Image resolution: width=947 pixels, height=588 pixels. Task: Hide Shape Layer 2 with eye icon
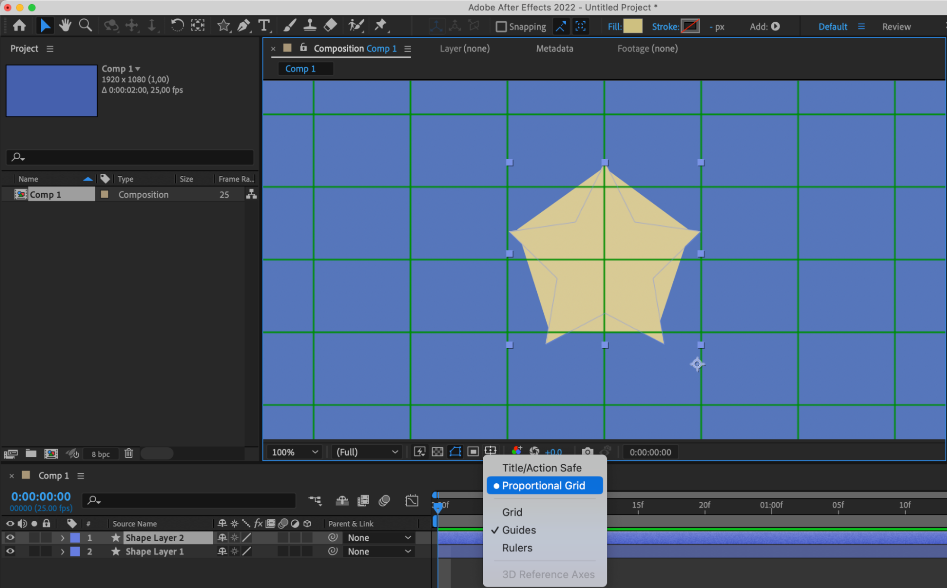(9, 537)
